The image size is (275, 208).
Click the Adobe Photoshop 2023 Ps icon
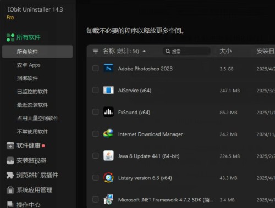click(108, 69)
